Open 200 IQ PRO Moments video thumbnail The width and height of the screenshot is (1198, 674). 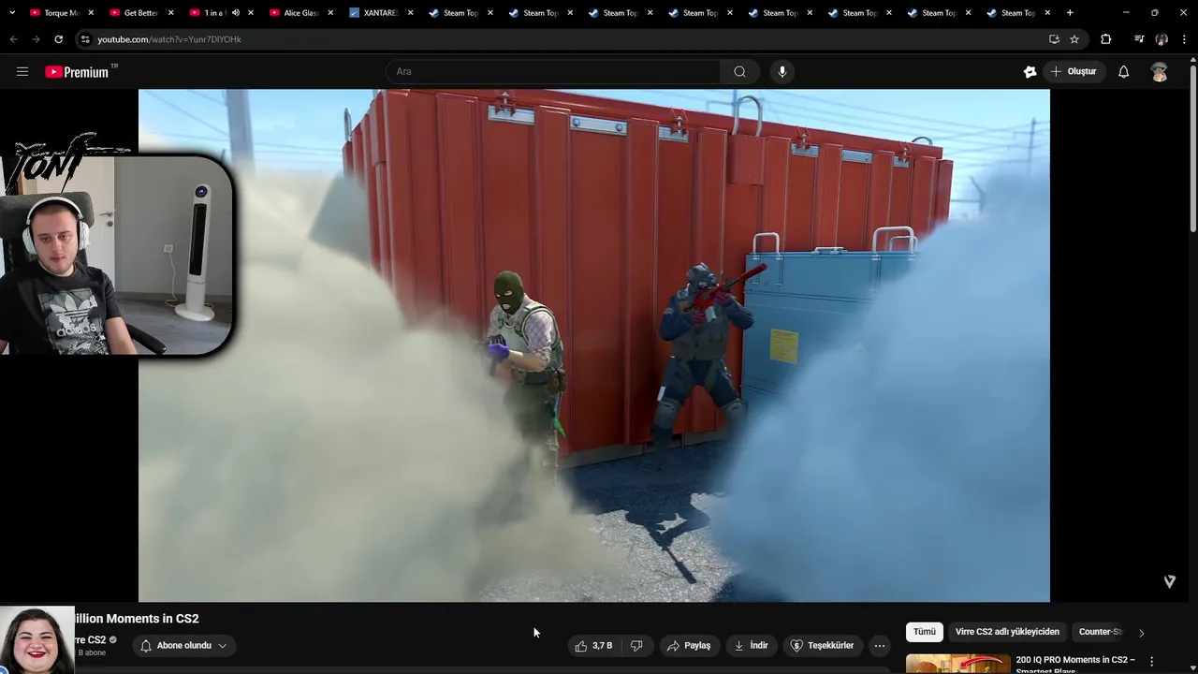[957, 664]
